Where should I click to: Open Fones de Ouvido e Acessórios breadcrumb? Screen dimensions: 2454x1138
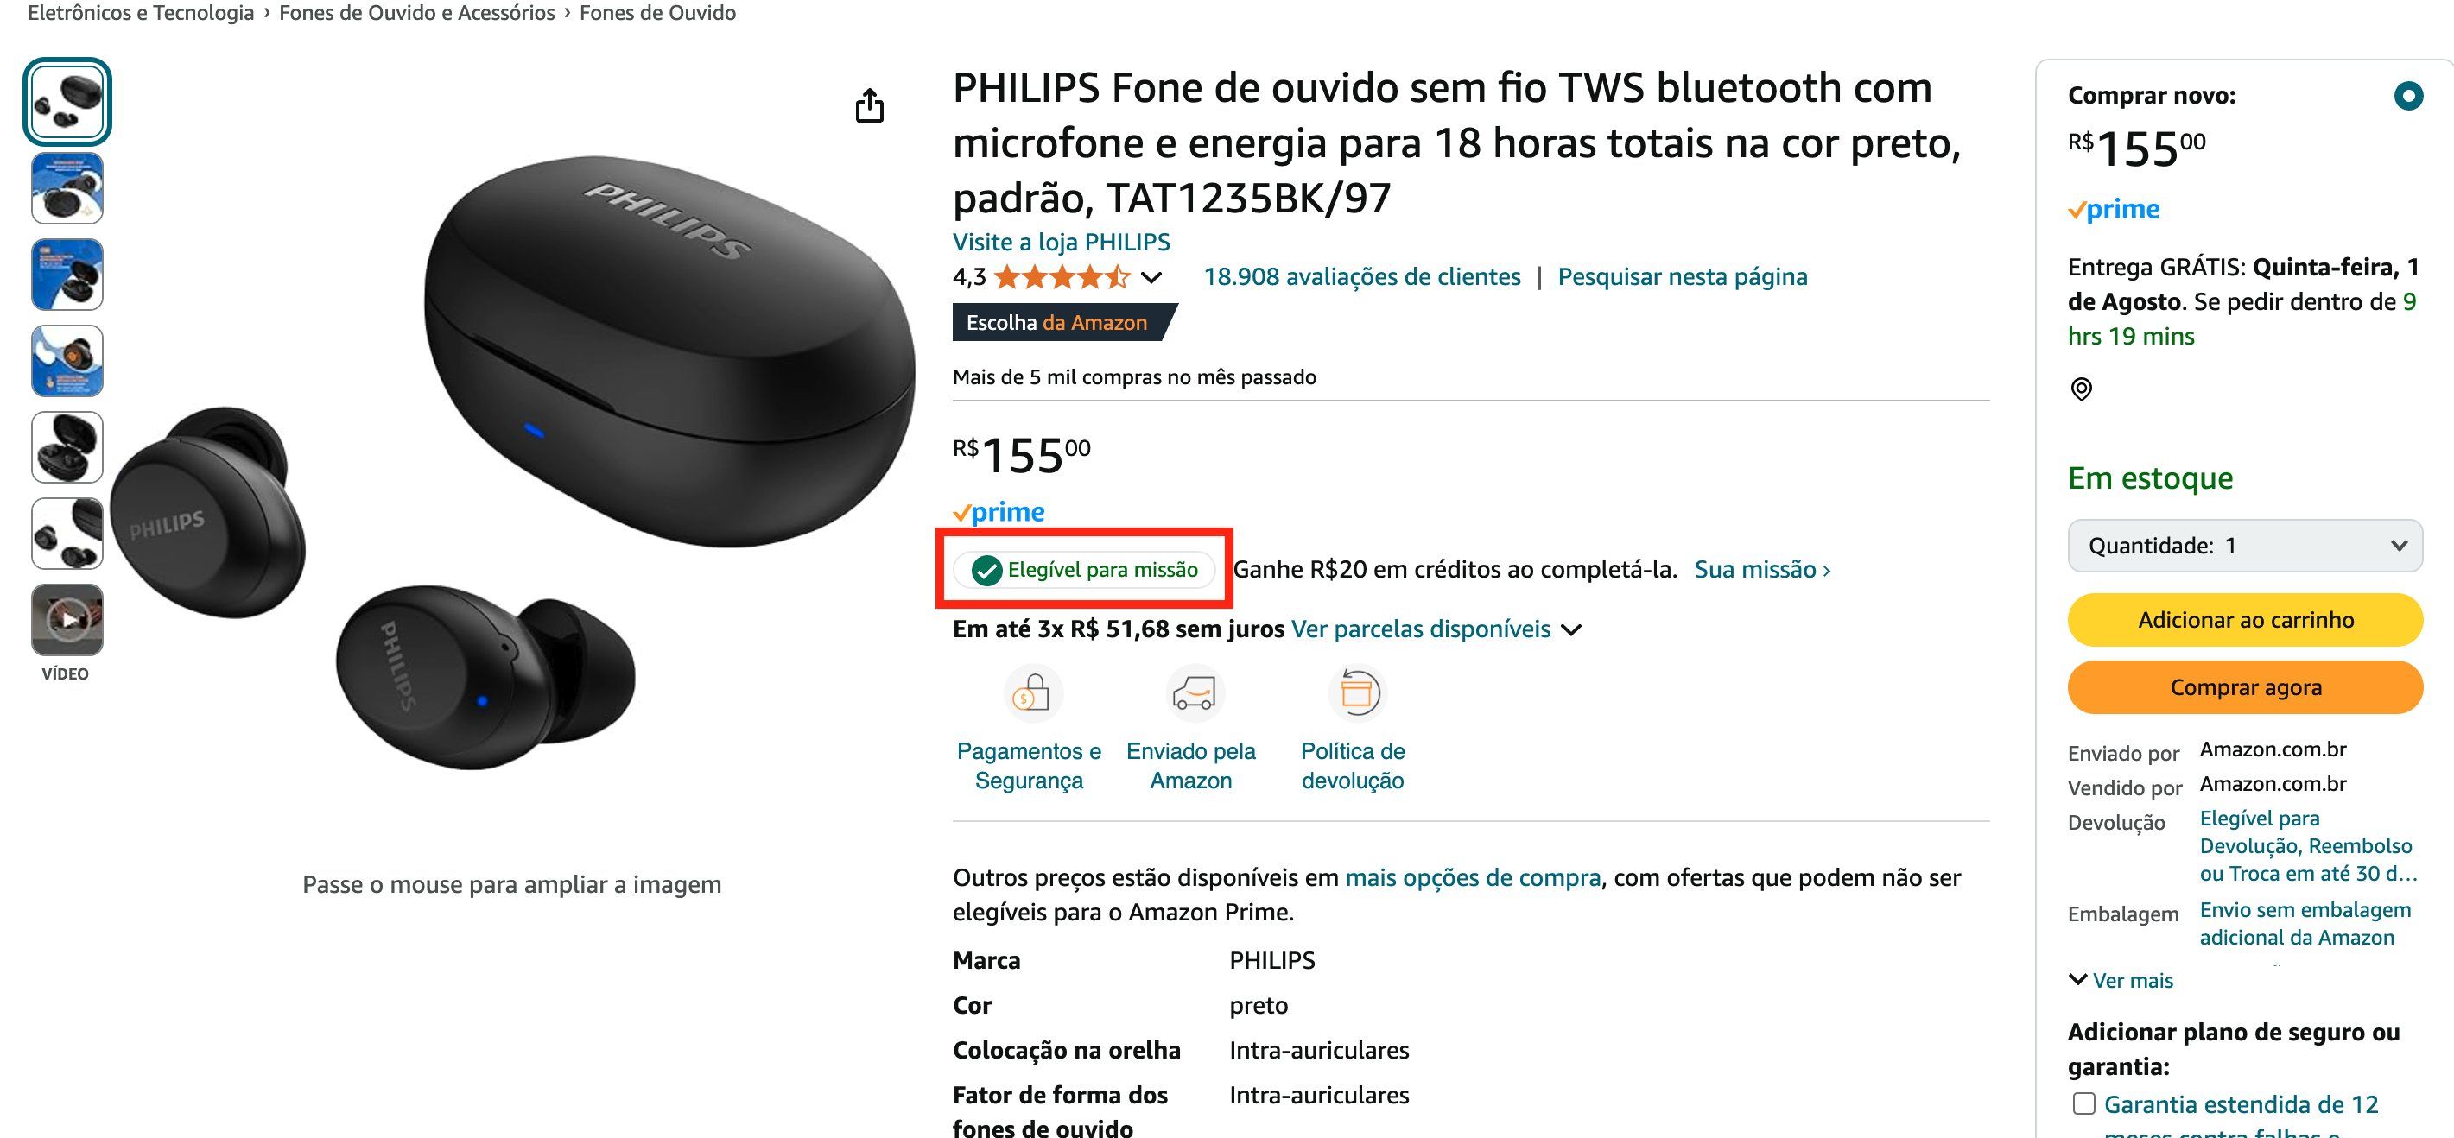[x=416, y=13]
